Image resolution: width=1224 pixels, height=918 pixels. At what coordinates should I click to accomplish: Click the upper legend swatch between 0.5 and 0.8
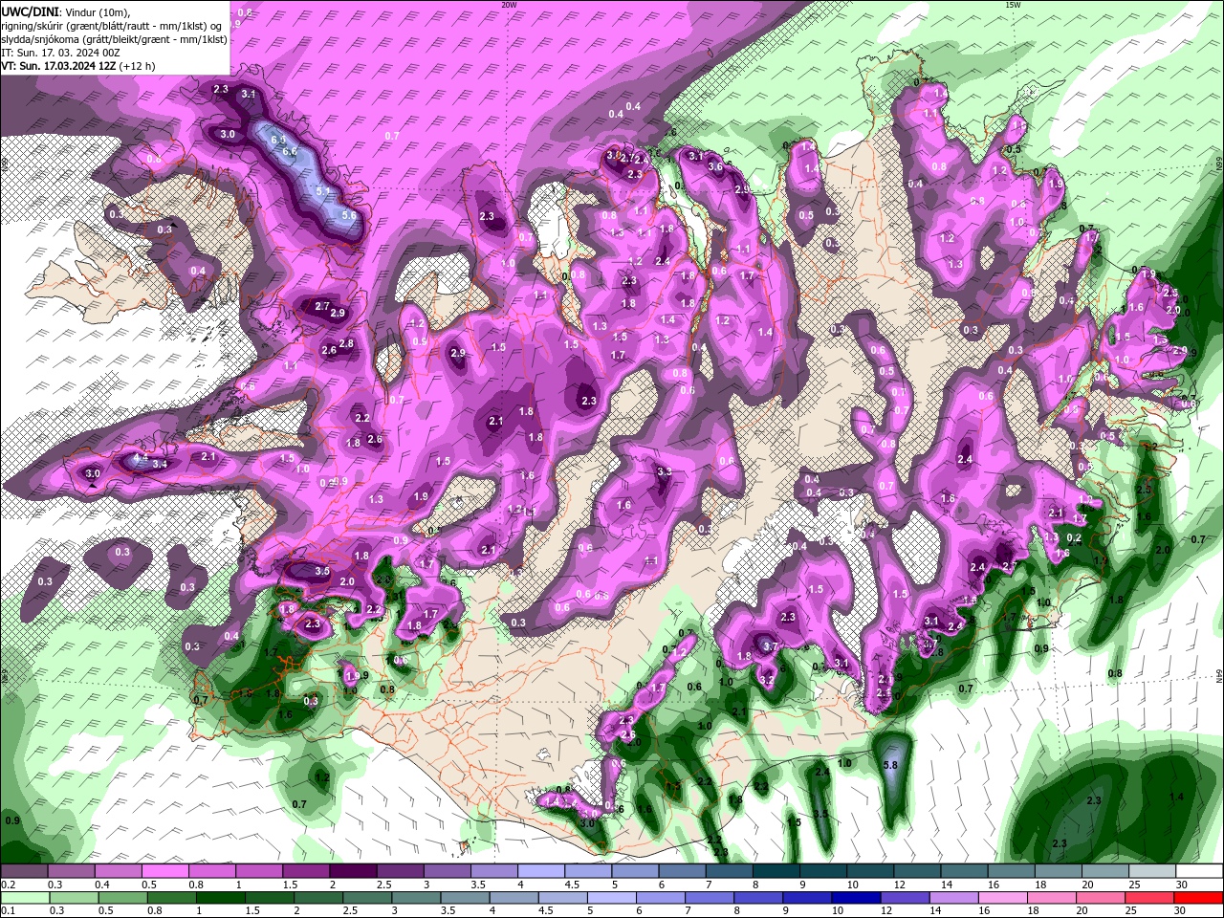pos(165,871)
